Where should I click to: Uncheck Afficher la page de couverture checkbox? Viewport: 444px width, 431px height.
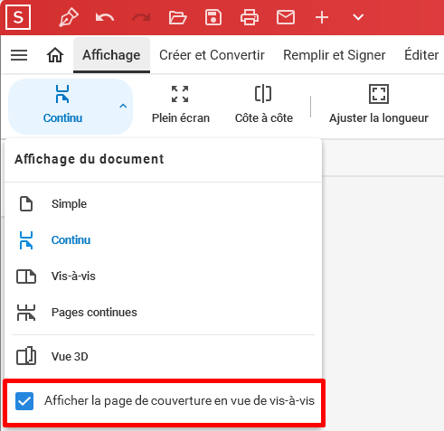(24, 401)
